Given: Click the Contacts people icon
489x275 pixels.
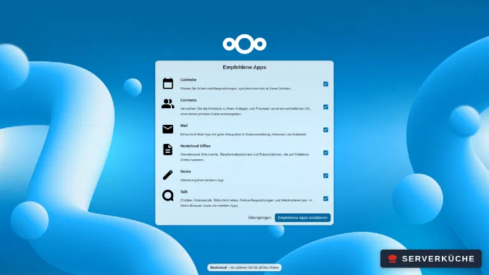Looking at the screenshot, I should coord(168,104).
